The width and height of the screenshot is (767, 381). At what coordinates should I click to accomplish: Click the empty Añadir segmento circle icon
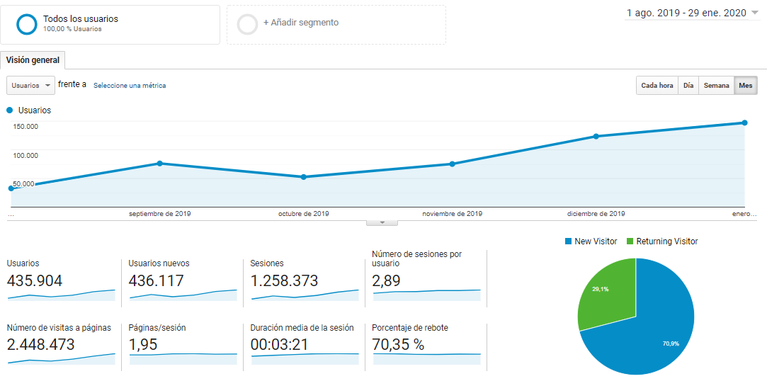coord(247,25)
